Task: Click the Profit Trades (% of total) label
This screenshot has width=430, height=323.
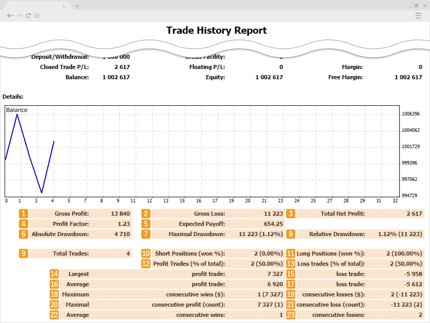Action: [x=189, y=264]
